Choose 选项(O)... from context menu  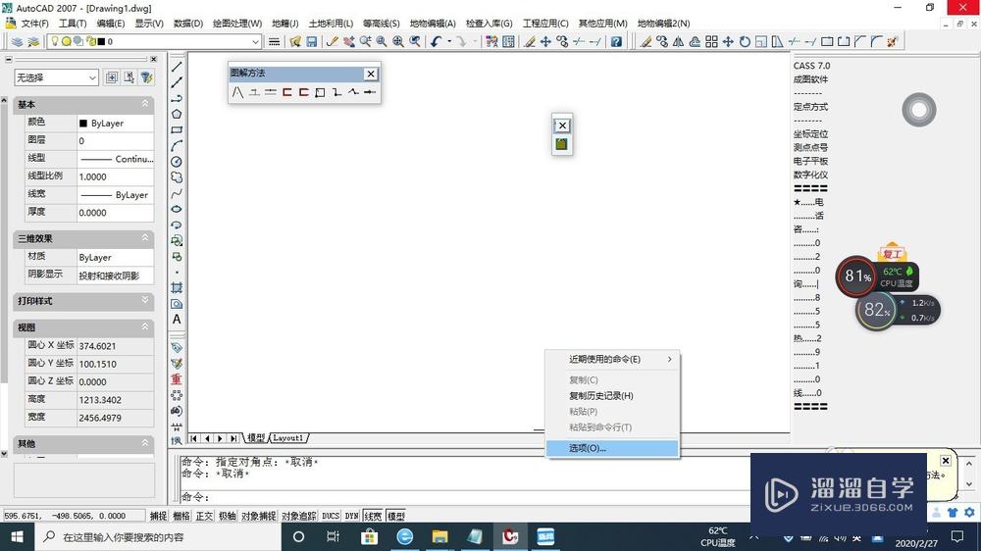coord(612,448)
